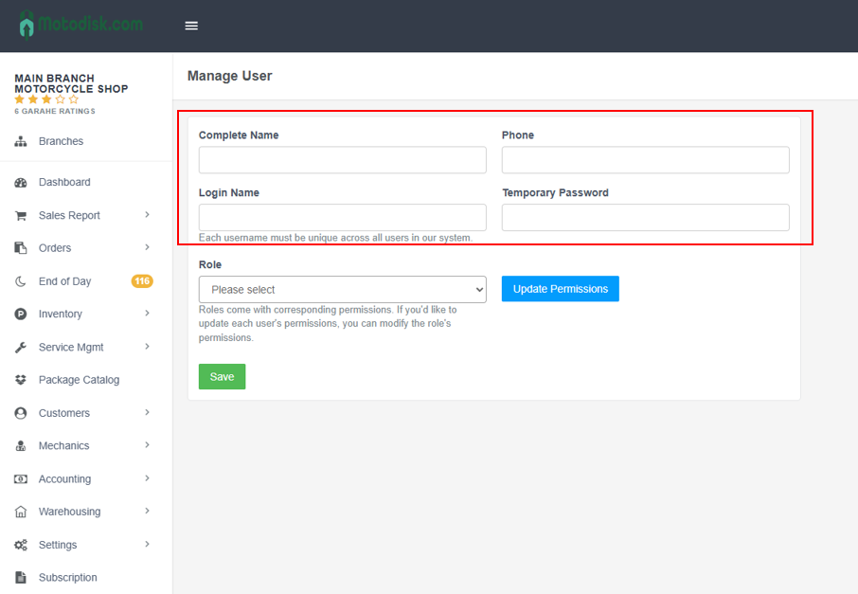
Task: Click the hamburger menu icon in header
Action: point(191,26)
